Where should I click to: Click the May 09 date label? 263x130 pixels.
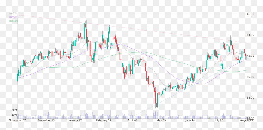161,120
